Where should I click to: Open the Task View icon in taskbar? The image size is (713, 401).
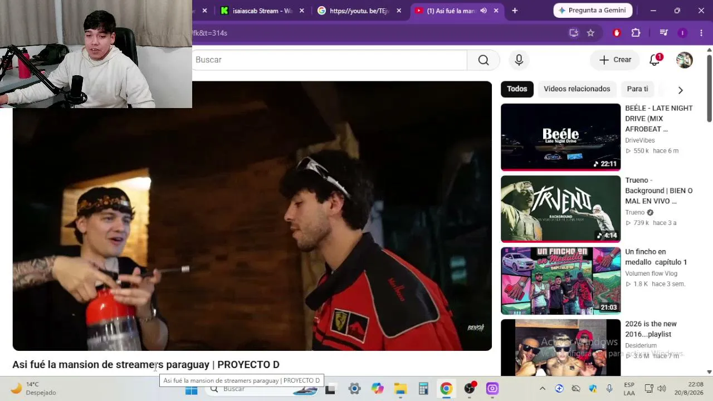tap(330, 389)
